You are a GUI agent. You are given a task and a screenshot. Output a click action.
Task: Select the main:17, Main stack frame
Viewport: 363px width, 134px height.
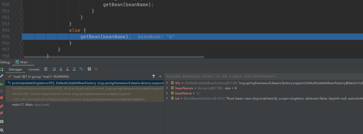(23, 105)
